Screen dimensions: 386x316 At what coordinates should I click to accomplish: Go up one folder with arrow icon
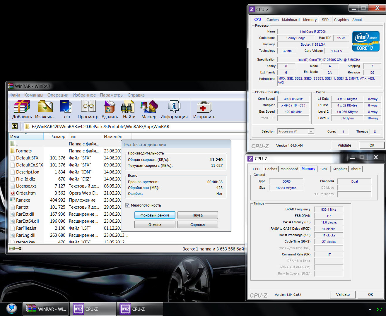click(x=15, y=126)
